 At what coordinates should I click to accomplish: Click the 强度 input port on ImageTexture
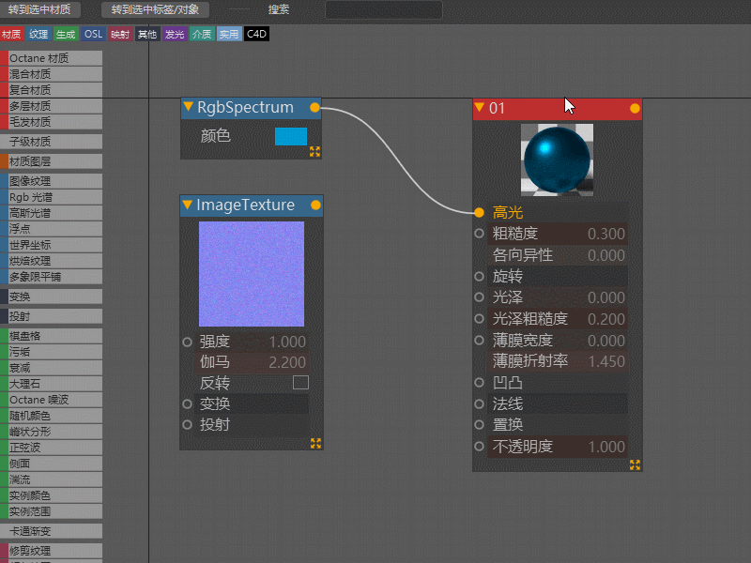(x=187, y=342)
